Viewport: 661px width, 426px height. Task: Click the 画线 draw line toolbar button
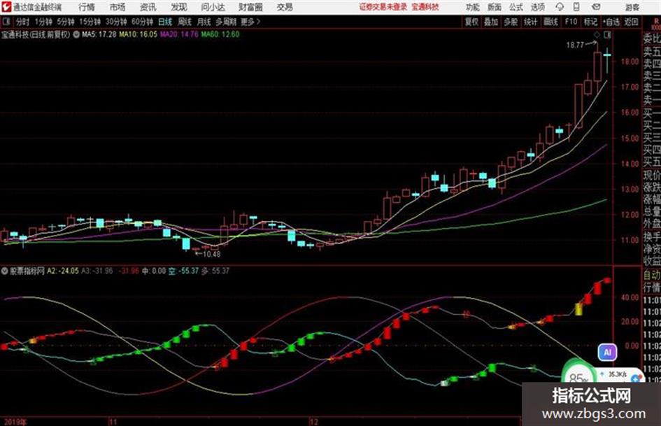point(550,22)
